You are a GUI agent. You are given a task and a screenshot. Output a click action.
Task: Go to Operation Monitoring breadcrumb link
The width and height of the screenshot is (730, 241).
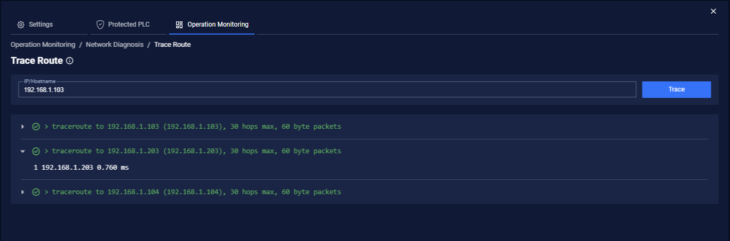[x=43, y=45]
